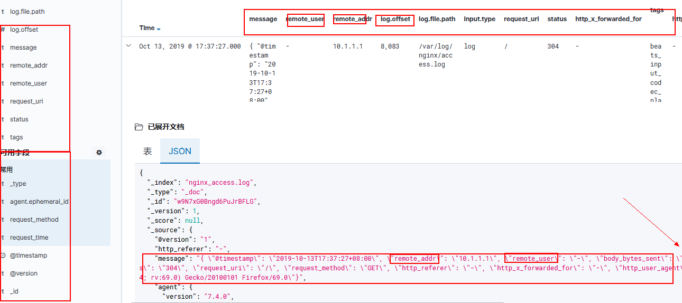The width and height of the screenshot is (682, 303).
Task: Switch to the 表 tab
Action: tap(148, 151)
